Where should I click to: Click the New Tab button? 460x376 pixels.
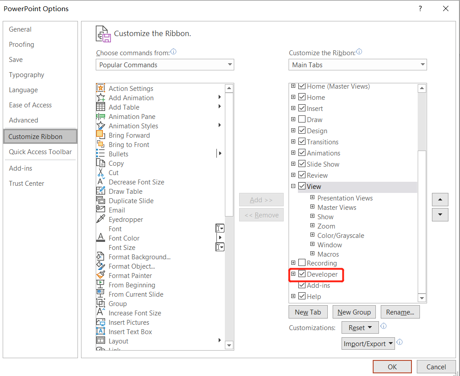click(308, 312)
